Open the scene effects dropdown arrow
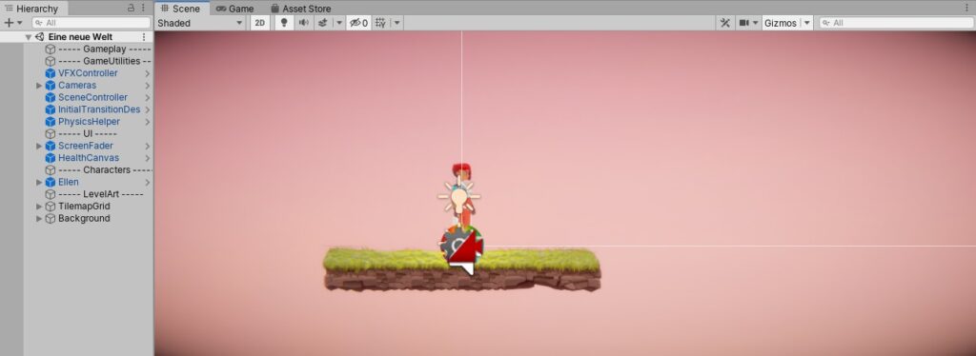The image size is (976, 356). pyautogui.click(x=338, y=23)
